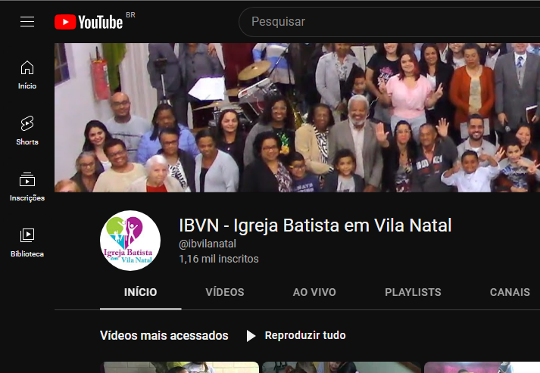Image resolution: width=540 pixels, height=373 pixels.
Task: Click the channel banner group photo
Action: pos(297,117)
